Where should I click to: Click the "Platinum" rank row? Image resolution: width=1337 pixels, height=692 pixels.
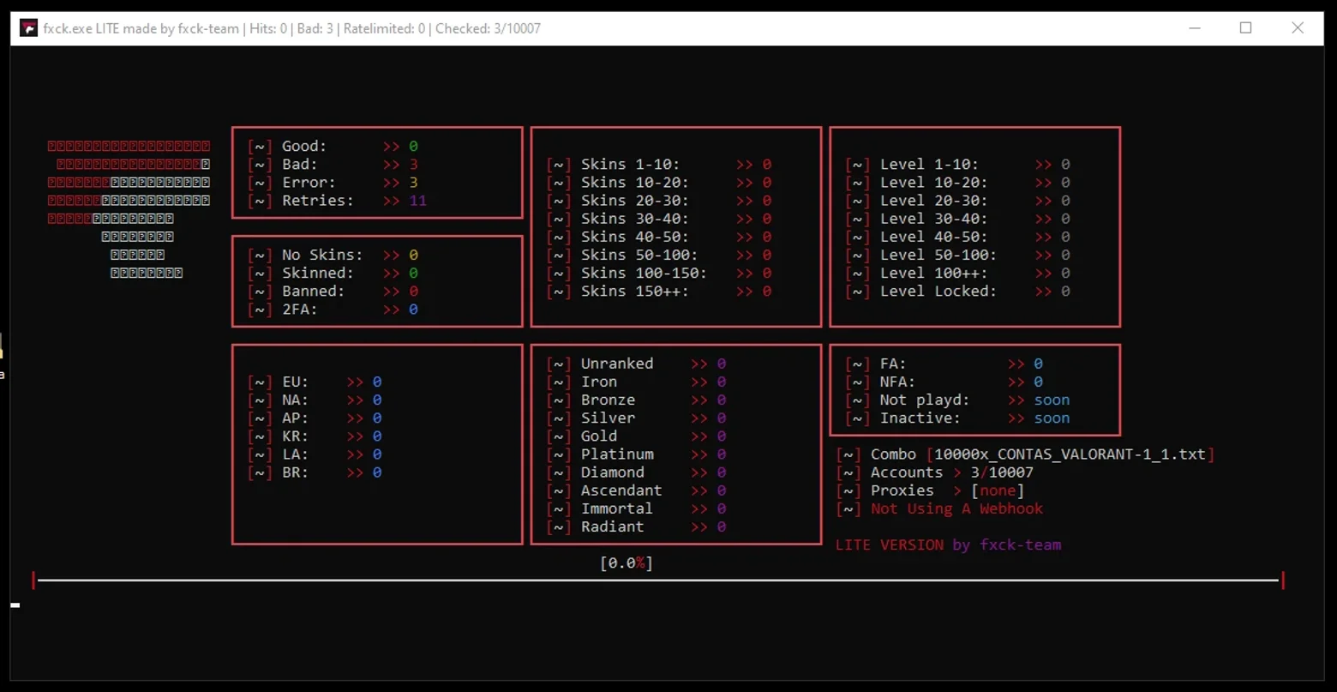[637, 454]
